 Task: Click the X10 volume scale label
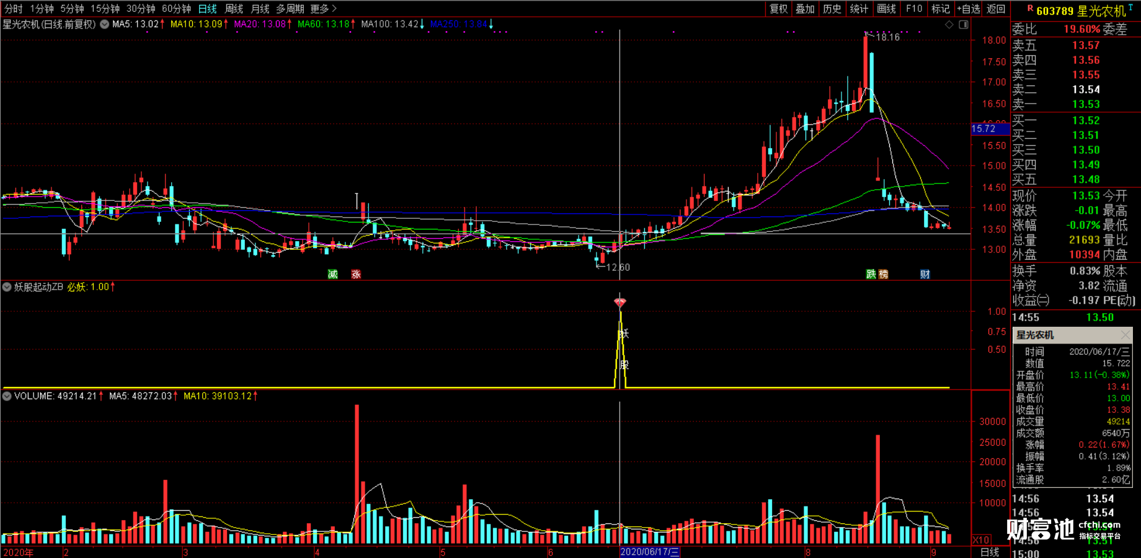point(981,540)
